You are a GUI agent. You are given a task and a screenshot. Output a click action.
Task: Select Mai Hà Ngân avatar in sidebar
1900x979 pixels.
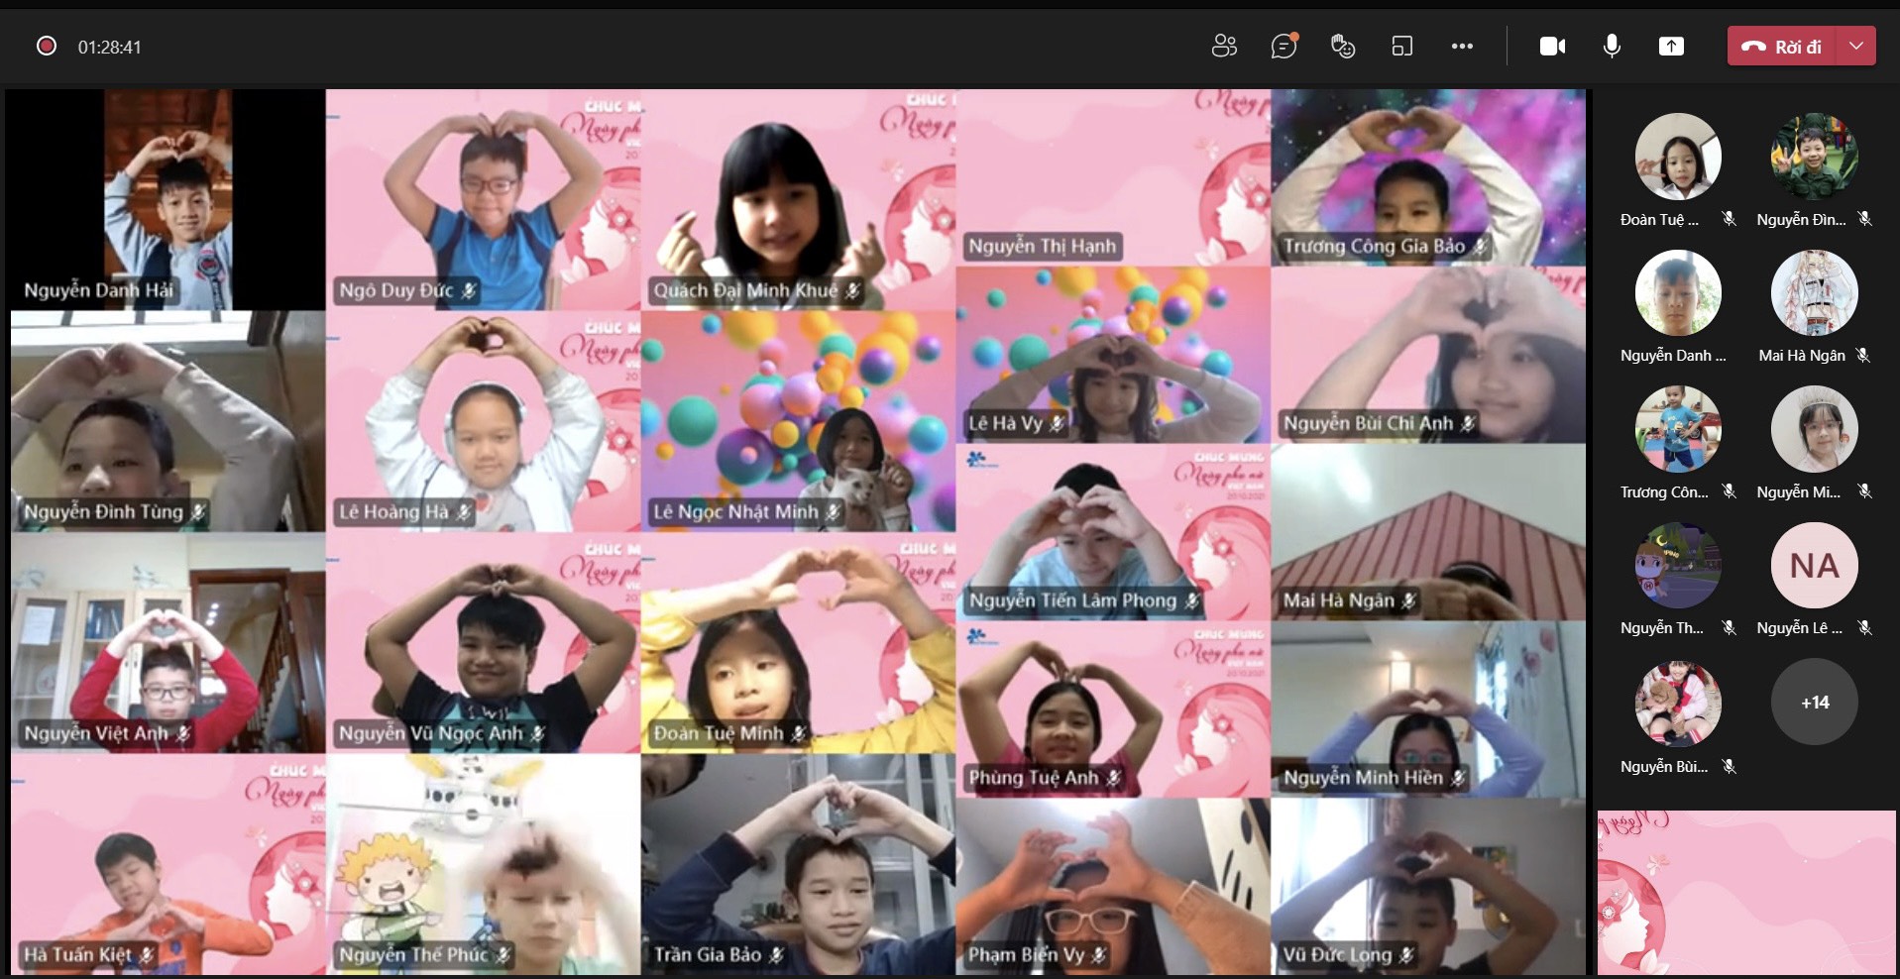pyautogui.click(x=1814, y=293)
